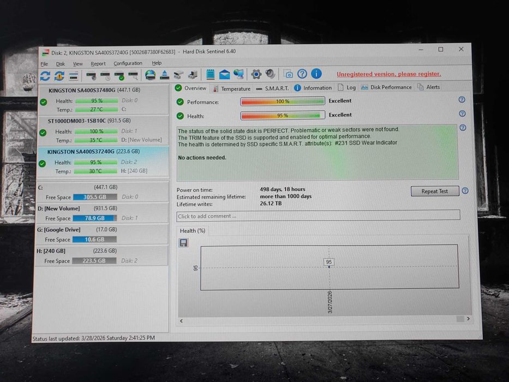Click the refresh with warning icon
Viewport: 509px width, 382px height.
click(59, 76)
